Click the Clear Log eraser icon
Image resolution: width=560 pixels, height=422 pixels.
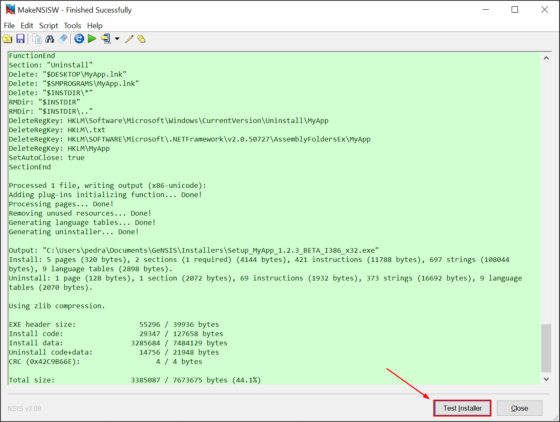tap(63, 39)
